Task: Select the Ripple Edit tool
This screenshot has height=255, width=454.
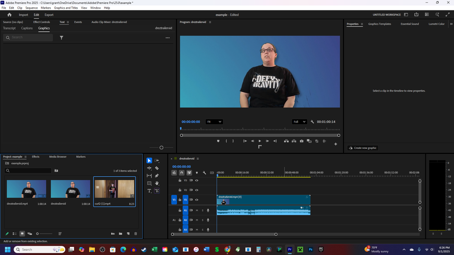Action: [x=149, y=168]
